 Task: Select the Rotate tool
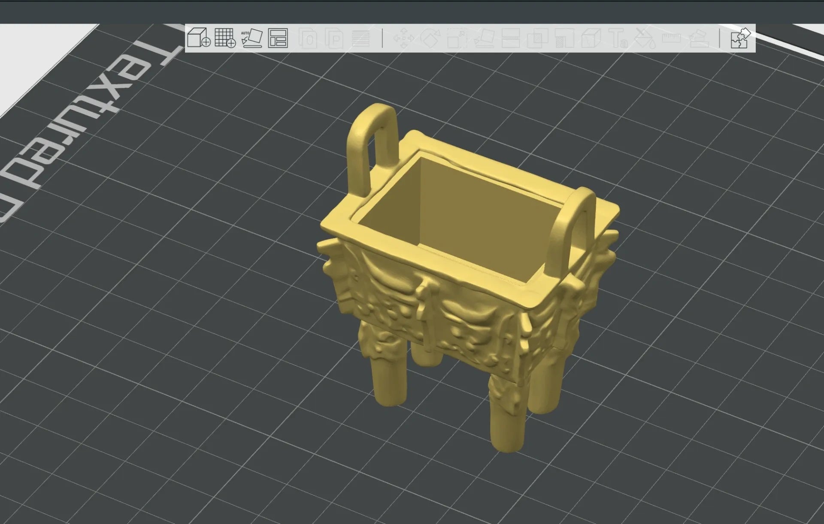click(x=430, y=38)
